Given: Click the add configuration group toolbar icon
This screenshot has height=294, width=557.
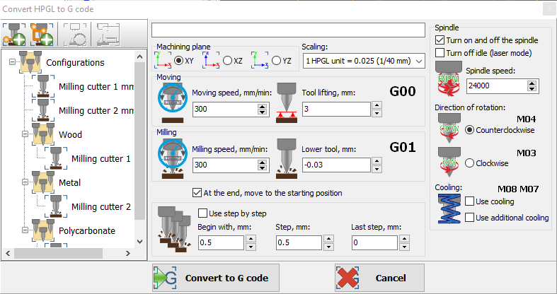Looking at the screenshot, I should pyautogui.click(x=42, y=35).
